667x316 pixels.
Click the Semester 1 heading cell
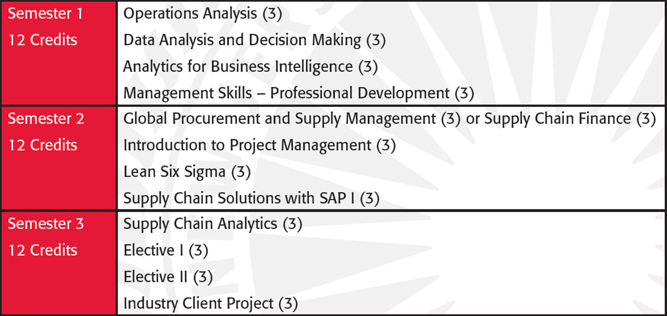coord(58,53)
